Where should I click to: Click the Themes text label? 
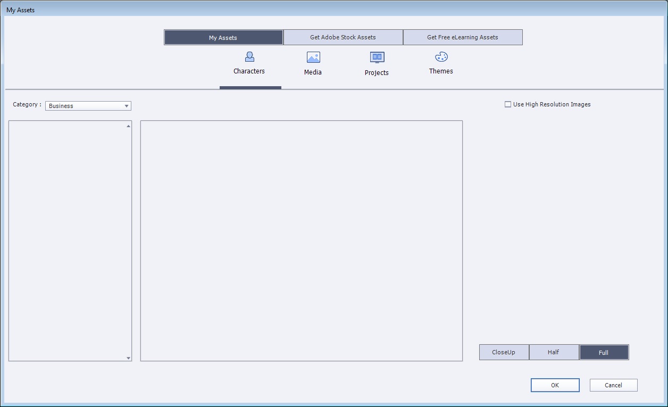coord(441,71)
